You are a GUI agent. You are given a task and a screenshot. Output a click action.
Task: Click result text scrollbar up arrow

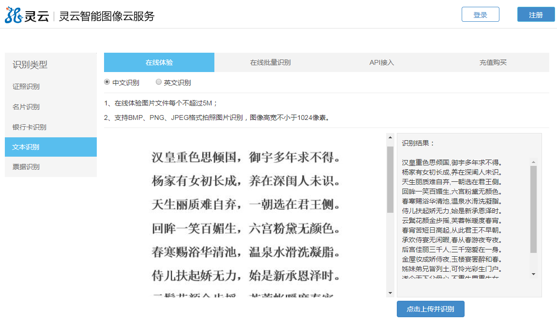(533, 162)
